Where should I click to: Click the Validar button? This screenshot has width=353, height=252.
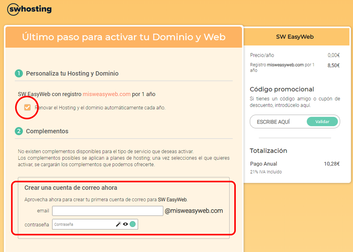click(322, 122)
